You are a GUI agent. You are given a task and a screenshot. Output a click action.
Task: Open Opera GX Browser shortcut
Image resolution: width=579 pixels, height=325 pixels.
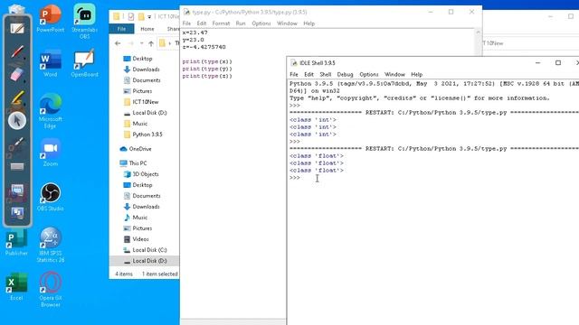(x=51, y=290)
